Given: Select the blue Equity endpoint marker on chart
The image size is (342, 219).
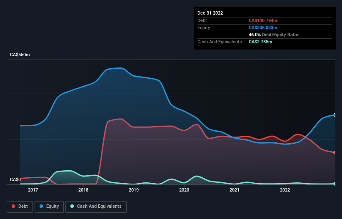Looking at the screenshot, I should click(335, 115).
